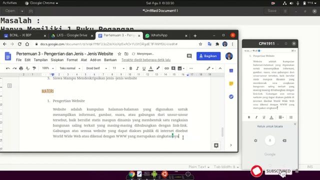320x180 pixels.
Task: Open the text color picker
Action: (151, 68)
